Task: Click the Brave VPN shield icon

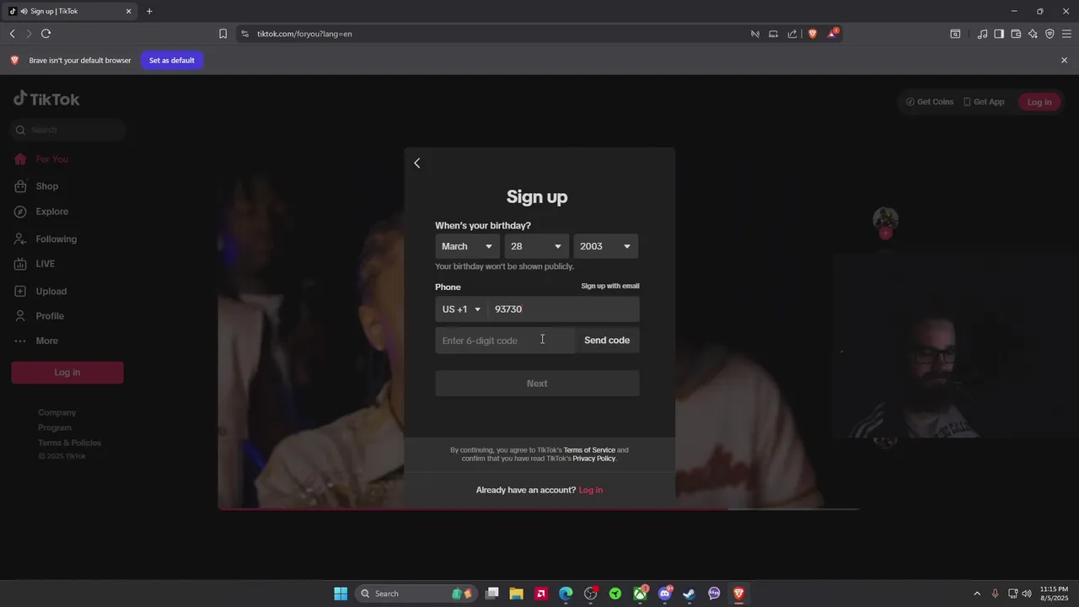Action: click(x=1049, y=34)
